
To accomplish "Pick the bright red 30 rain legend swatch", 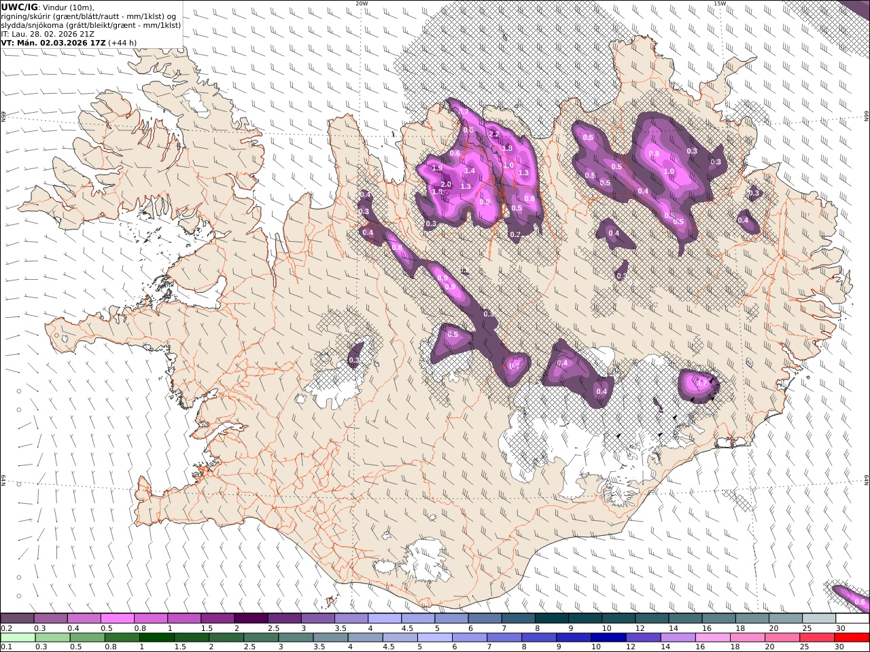I will (x=852, y=638).
